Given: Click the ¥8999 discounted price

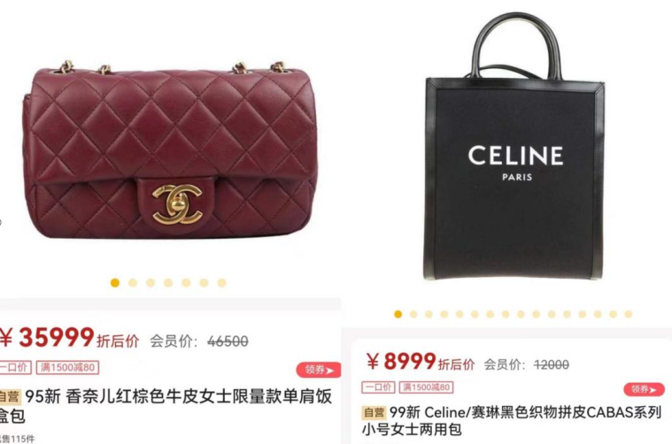Looking at the screenshot, I should (x=401, y=362).
